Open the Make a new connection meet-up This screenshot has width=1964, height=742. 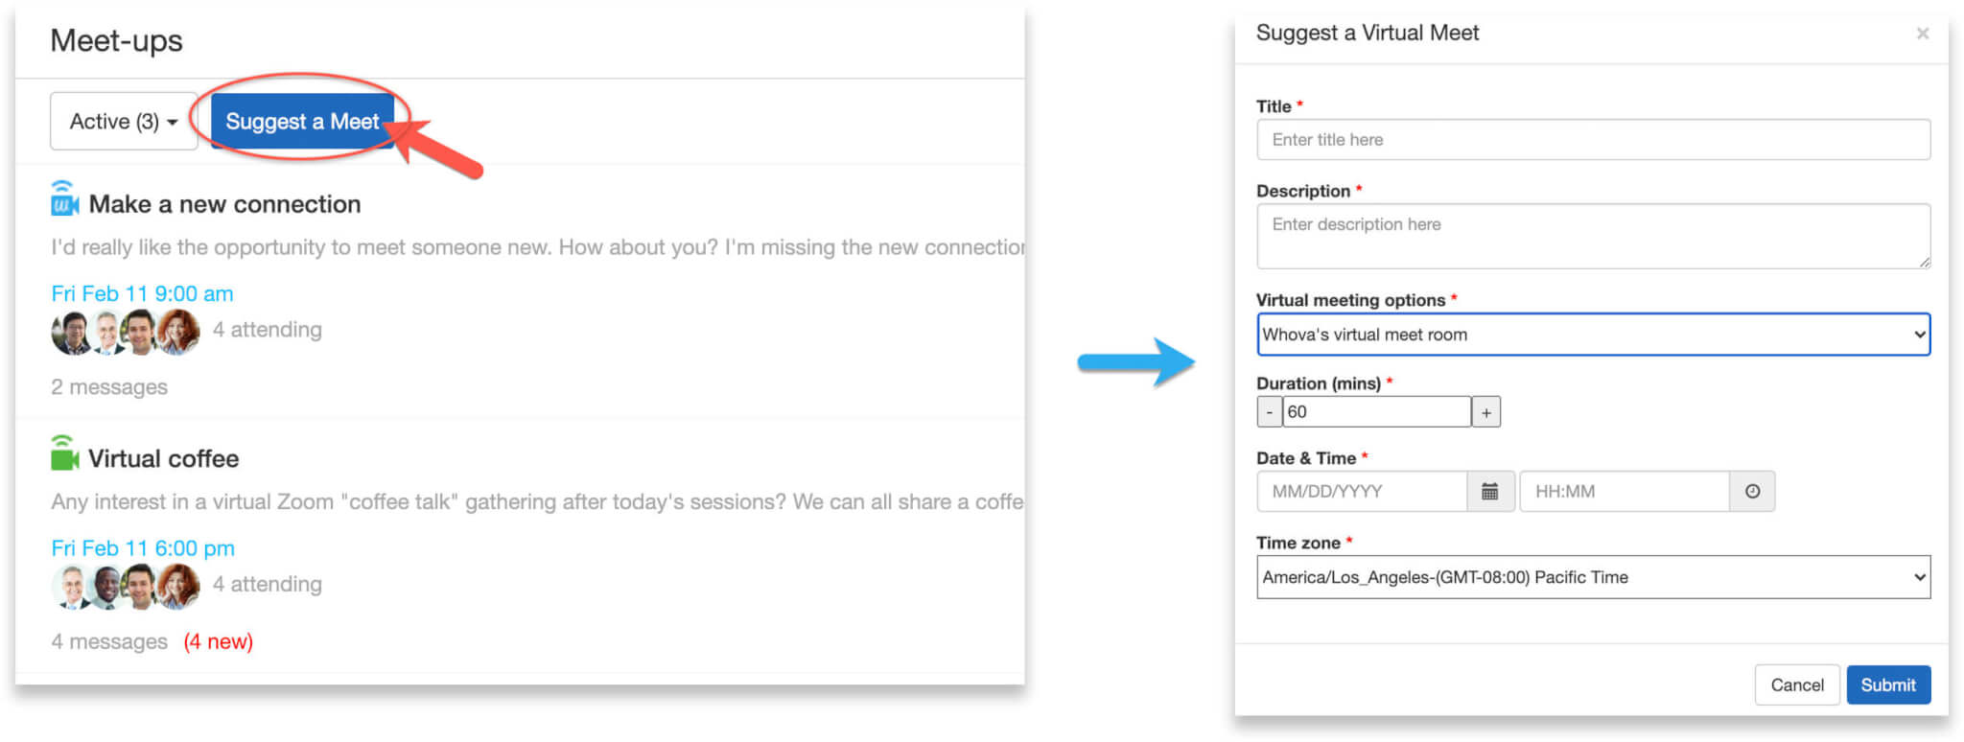point(224,204)
